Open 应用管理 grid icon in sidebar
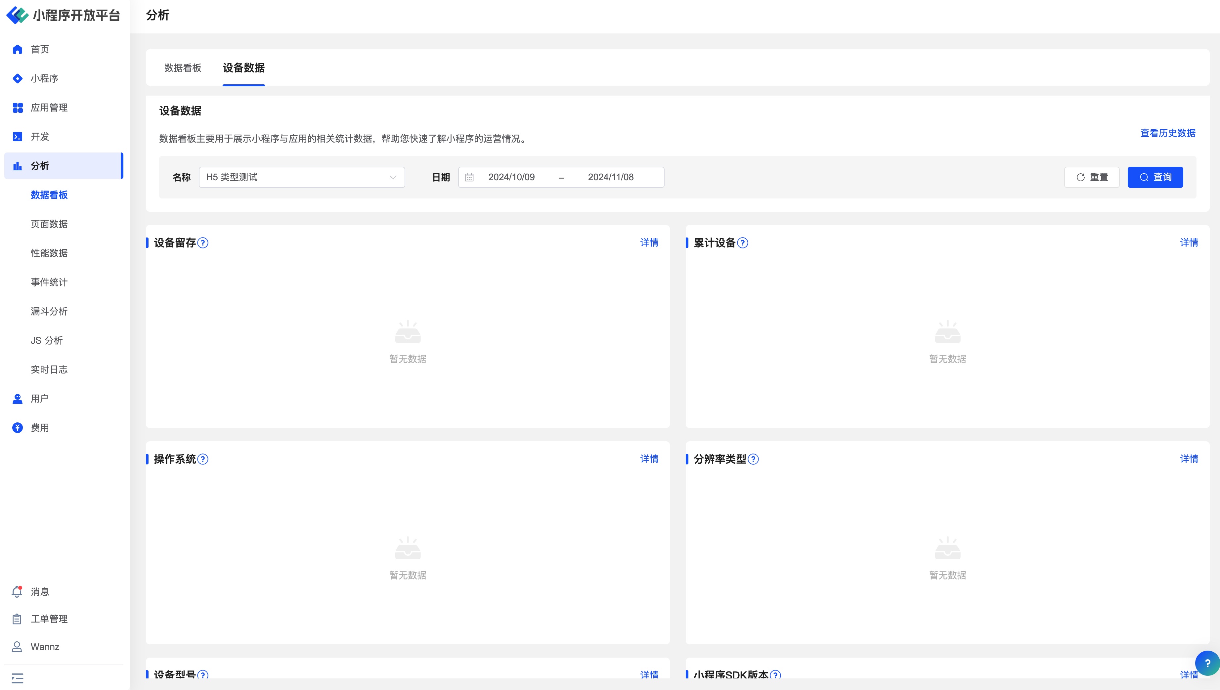The width and height of the screenshot is (1220, 690). [x=18, y=108]
